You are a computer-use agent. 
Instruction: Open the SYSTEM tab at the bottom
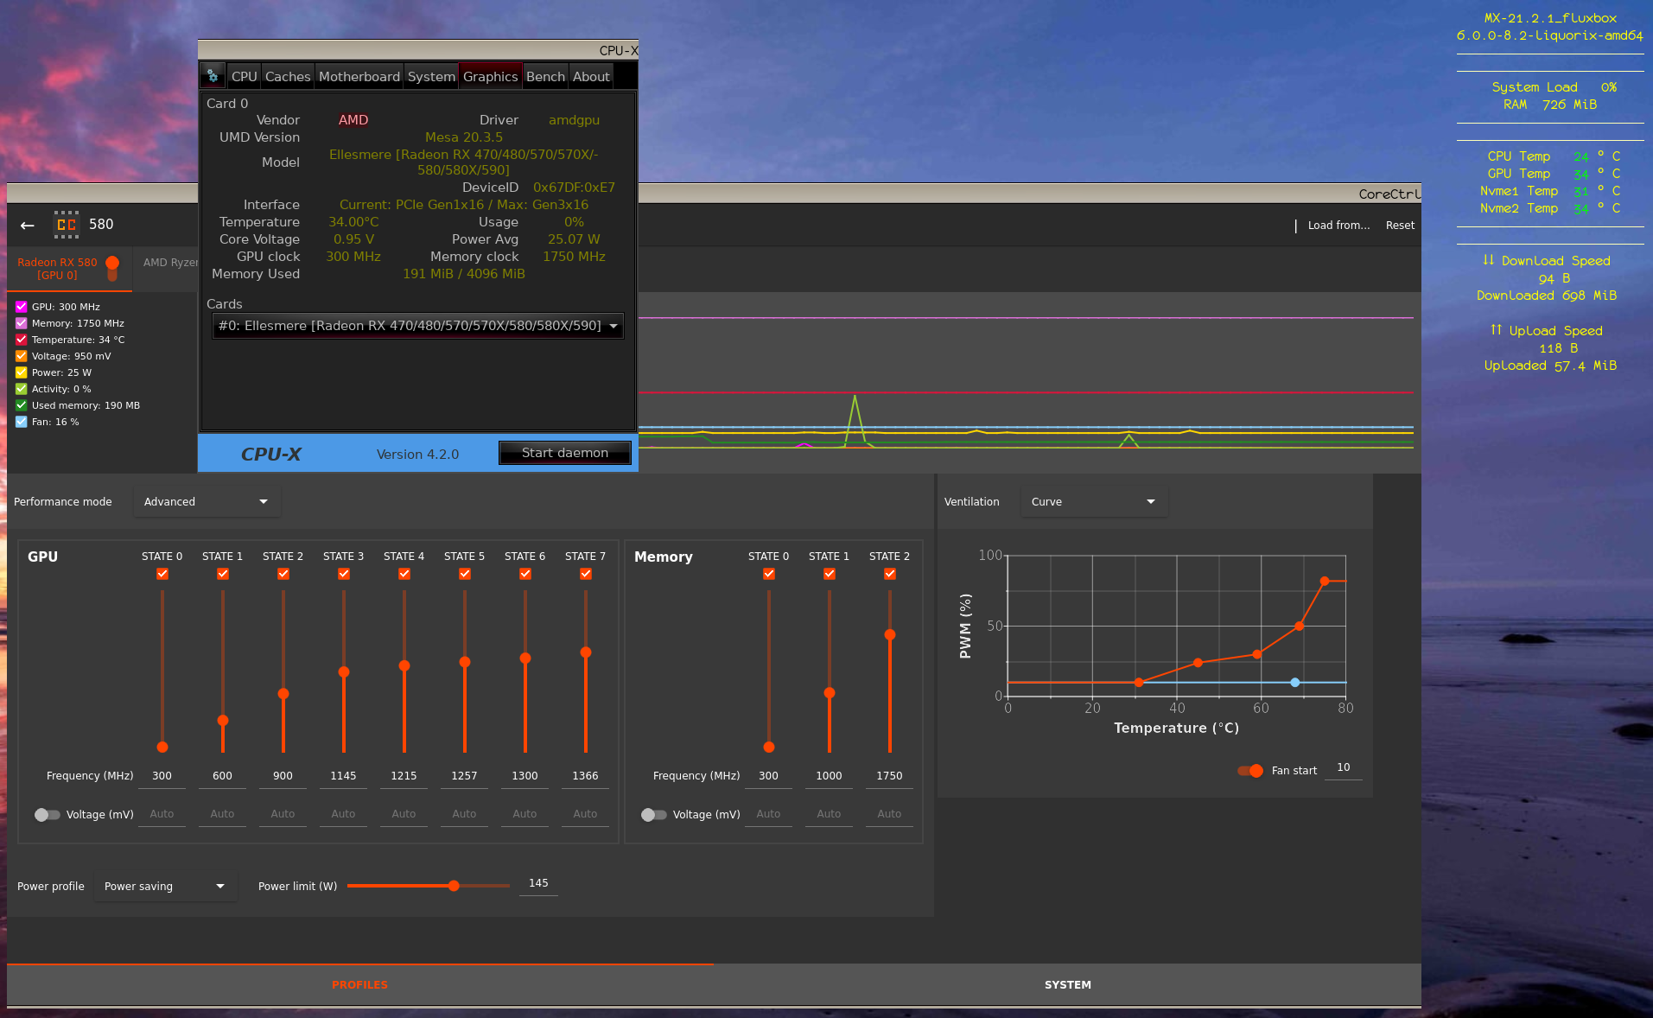click(1067, 984)
